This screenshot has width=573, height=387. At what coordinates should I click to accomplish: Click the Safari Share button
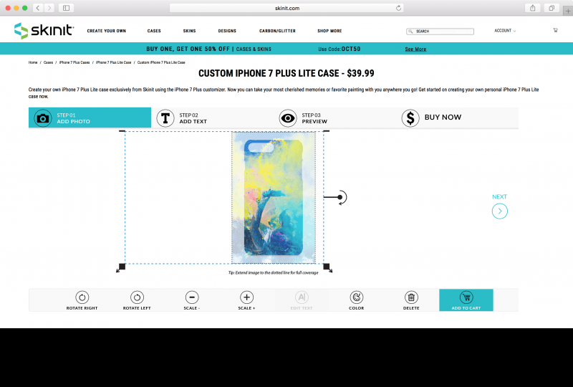533,8
